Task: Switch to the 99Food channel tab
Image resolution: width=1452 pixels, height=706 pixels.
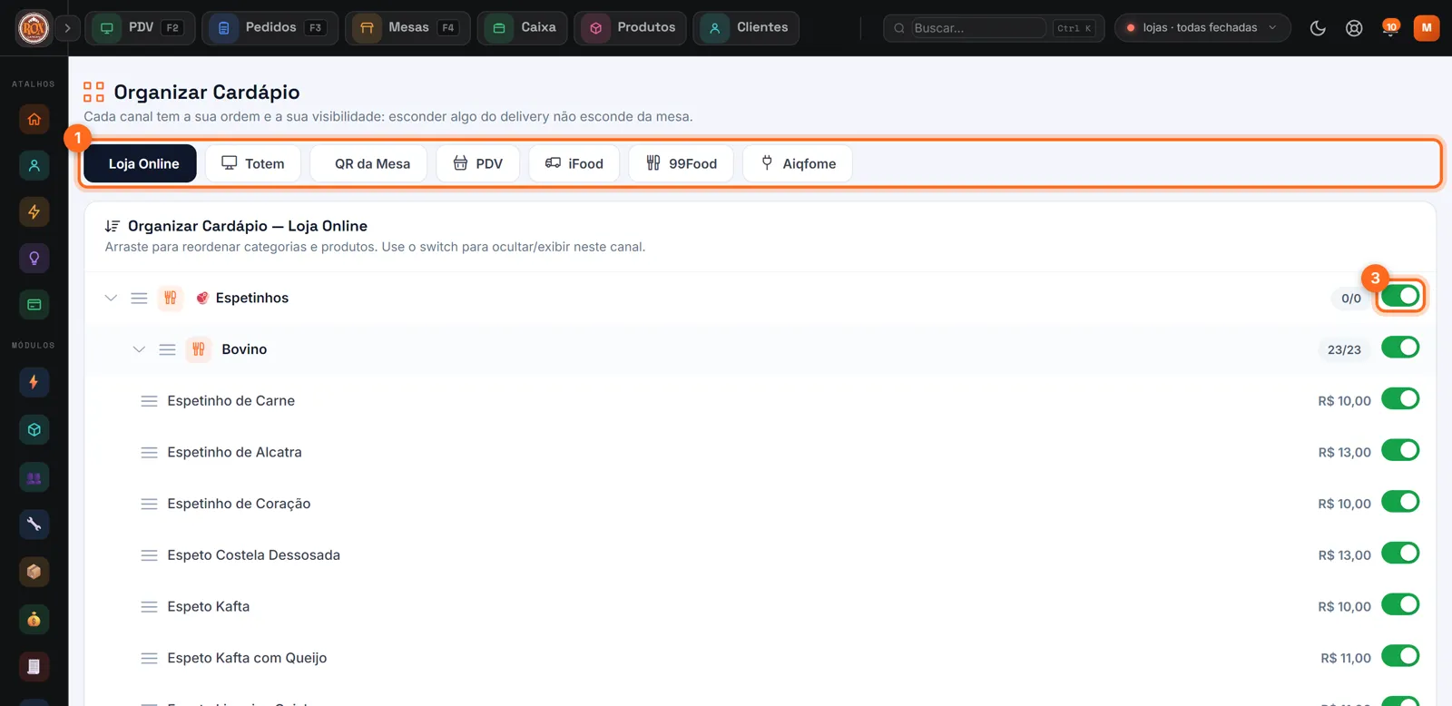Action: pyautogui.click(x=682, y=163)
